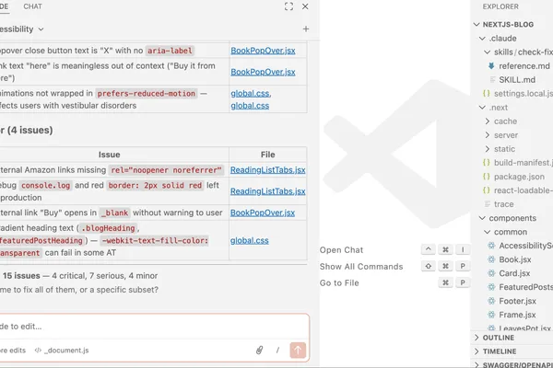Image resolution: width=553 pixels, height=368 pixels.
Task: Collapse the skills folder chevron
Action: tap(487, 52)
